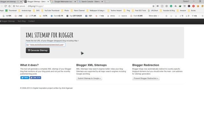Viewport: 204px width, 115px height.
Task: Click the Twitter Follow button
Action: coord(25,78)
